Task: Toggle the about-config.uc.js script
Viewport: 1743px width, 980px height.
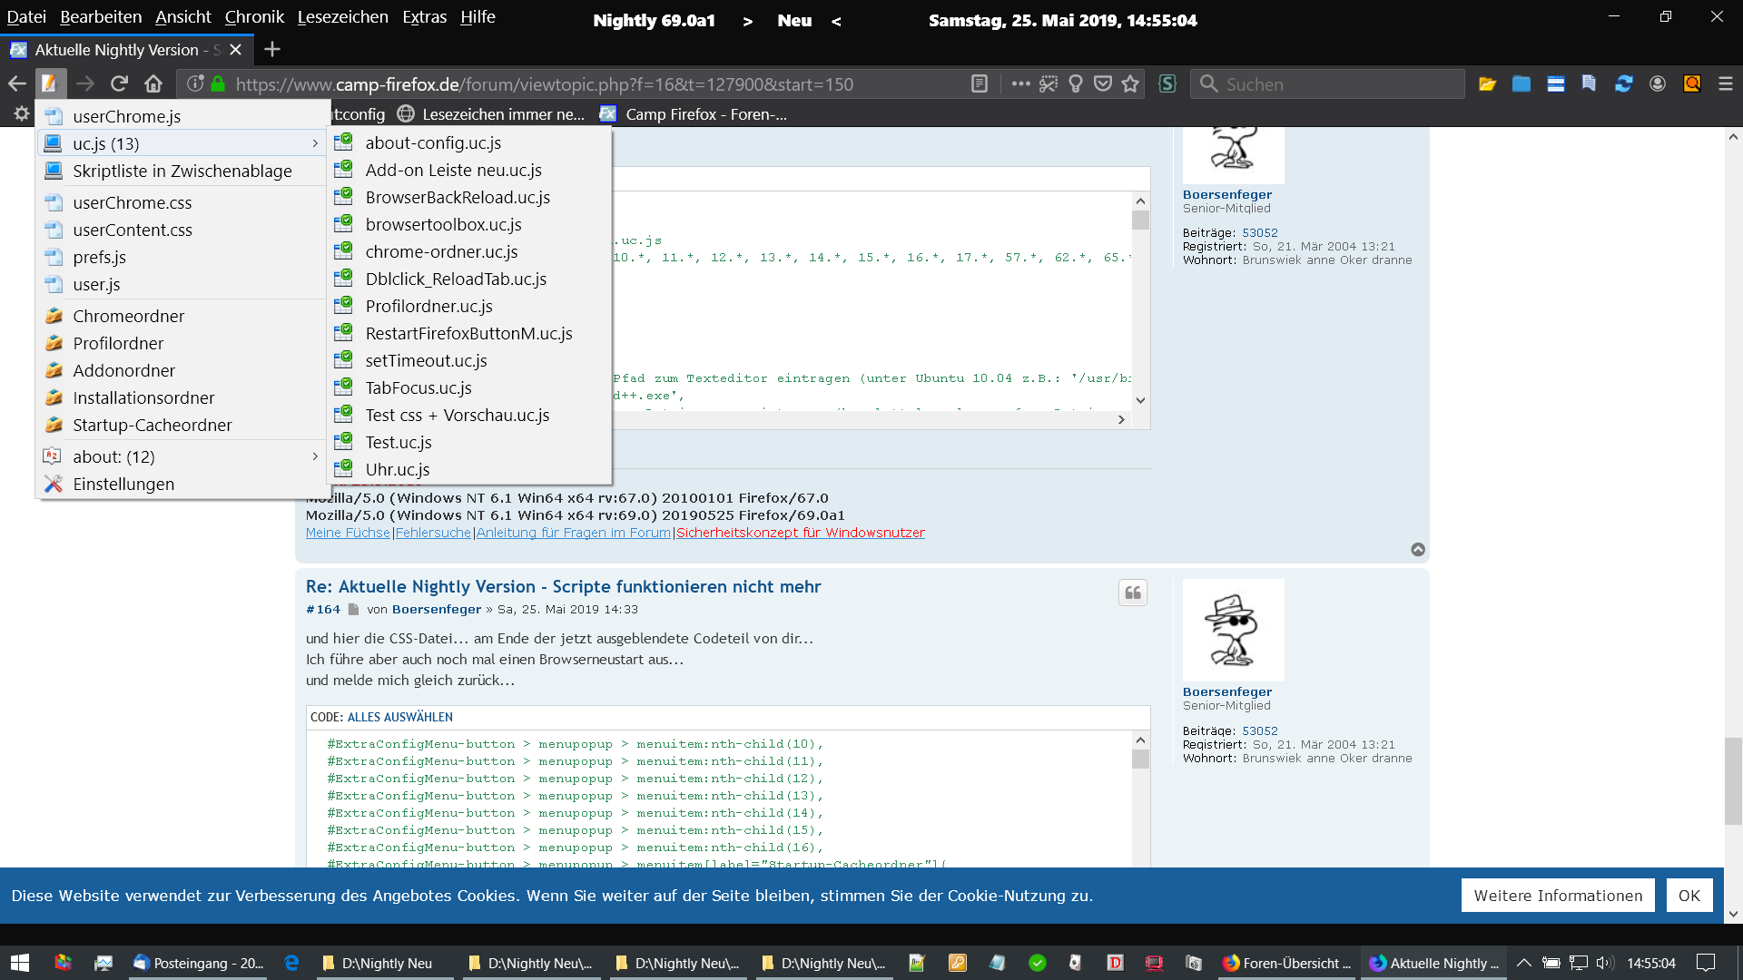Action: tap(433, 142)
